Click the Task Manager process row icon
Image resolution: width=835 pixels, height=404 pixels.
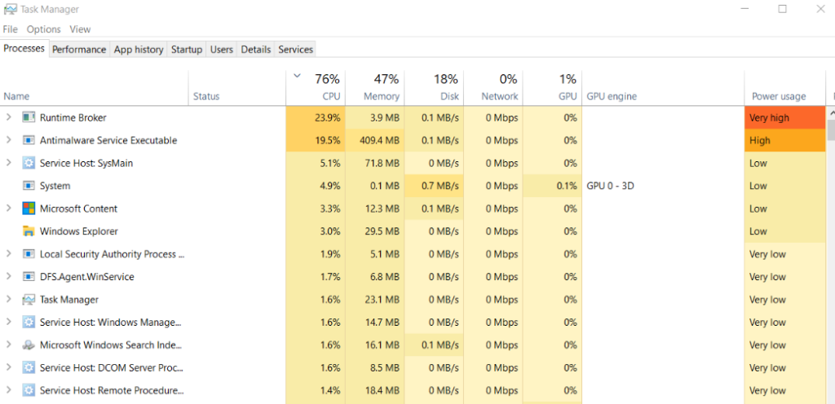pyautogui.click(x=29, y=300)
